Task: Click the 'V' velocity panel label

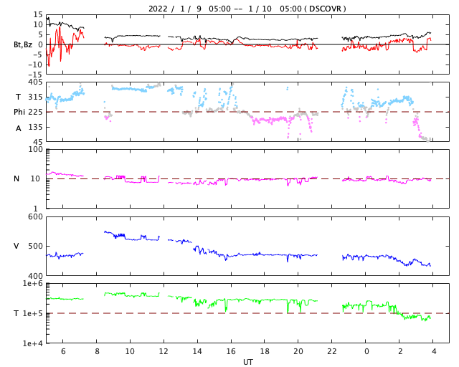Action: point(16,246)
